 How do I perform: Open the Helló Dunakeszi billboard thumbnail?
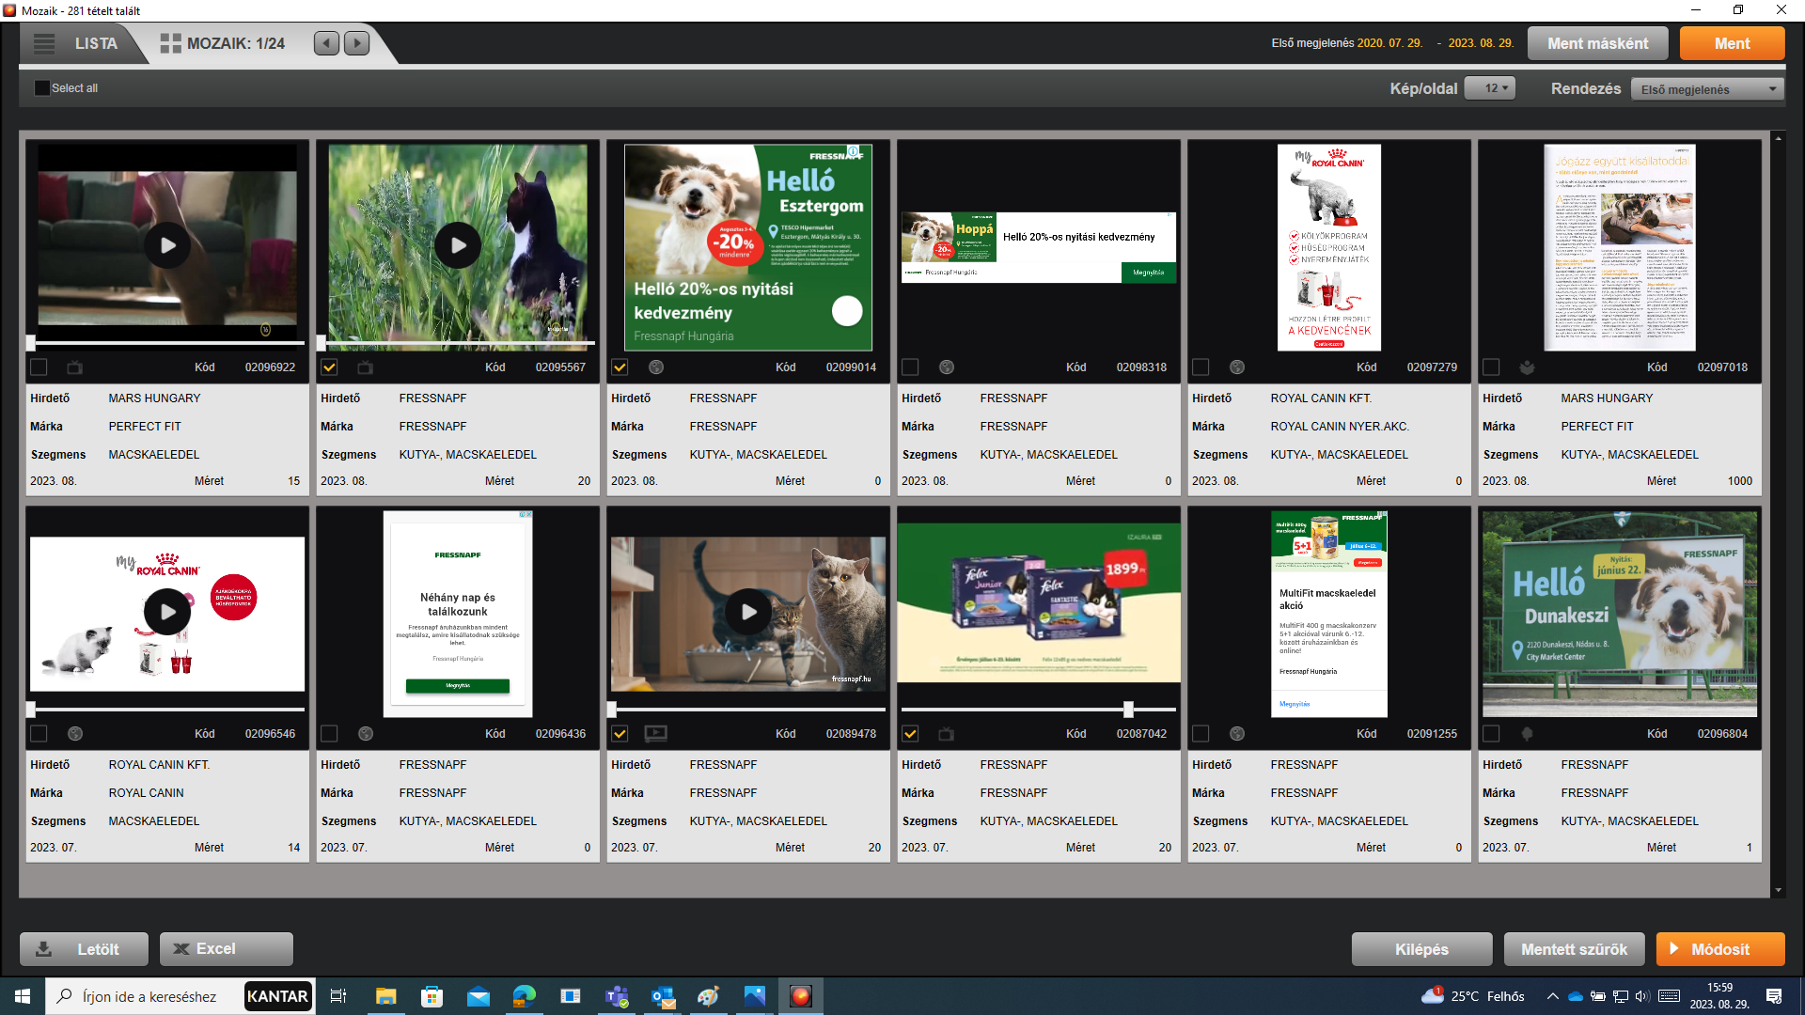click(x=1620, y=614)
